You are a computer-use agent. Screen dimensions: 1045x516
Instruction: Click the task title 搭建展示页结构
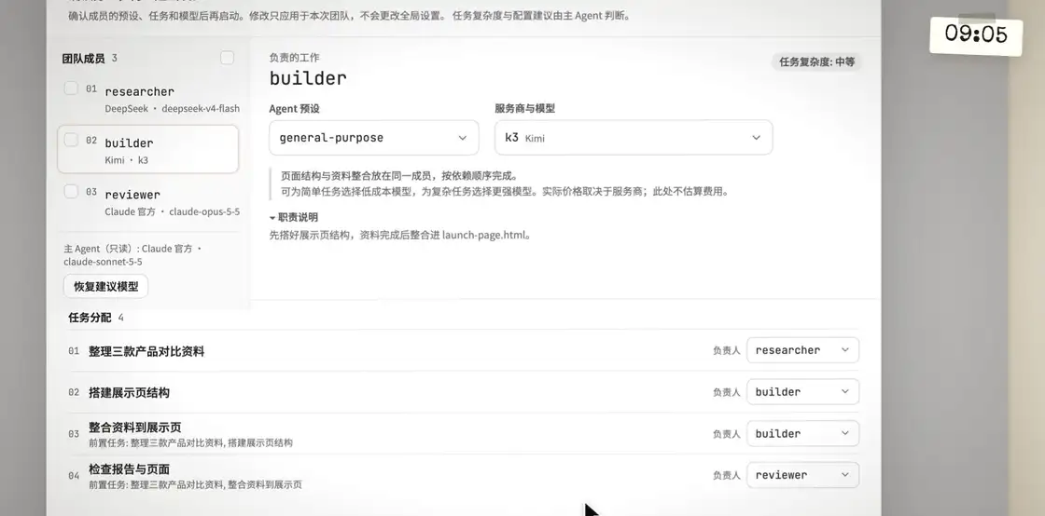click(130, 392)
